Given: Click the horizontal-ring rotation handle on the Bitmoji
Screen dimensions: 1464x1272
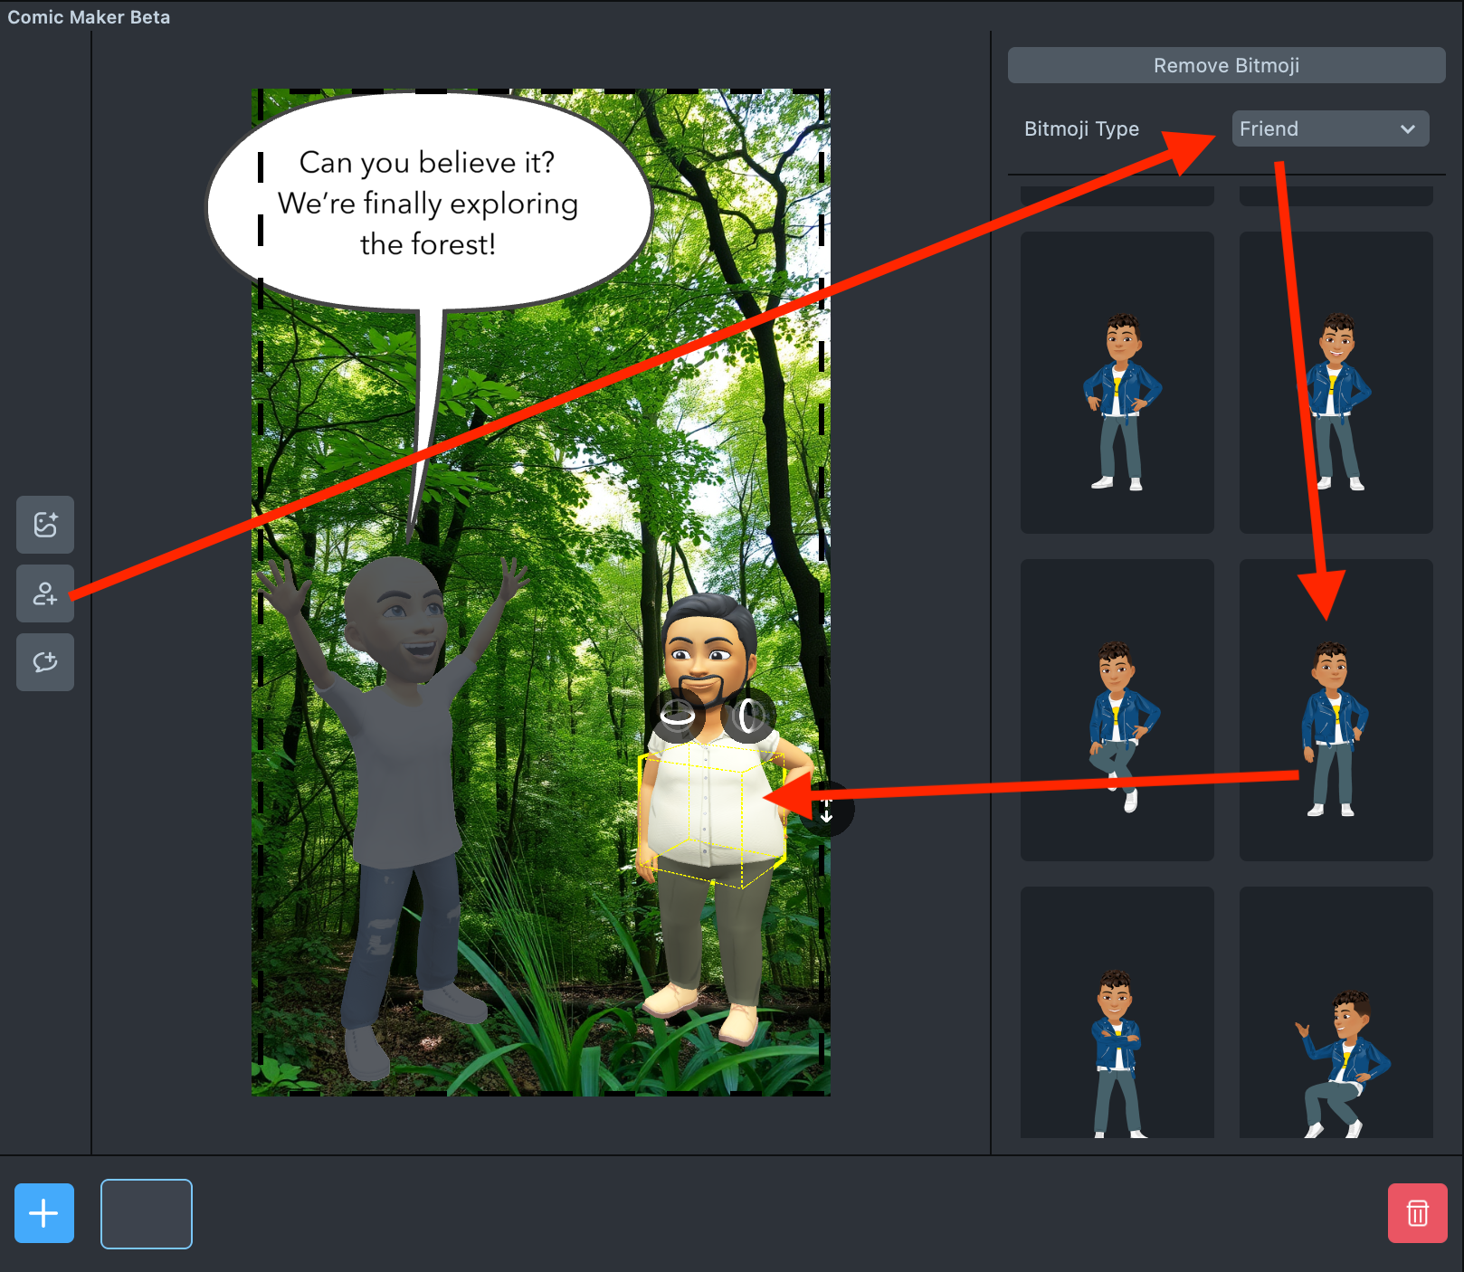Looking at the screenshot, I should tap(677, 715).
